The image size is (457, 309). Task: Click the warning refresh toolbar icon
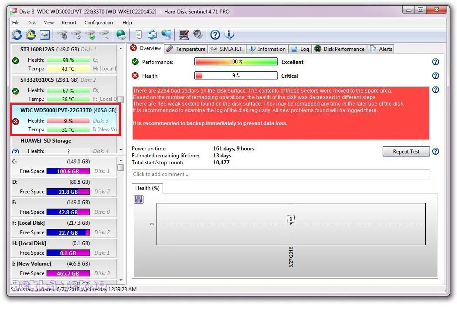(x=30, y=35)
